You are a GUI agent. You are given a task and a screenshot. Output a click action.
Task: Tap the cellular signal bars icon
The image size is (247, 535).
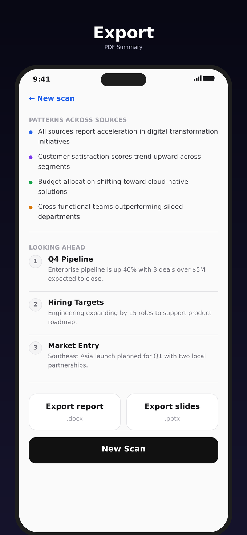(198, 78)
